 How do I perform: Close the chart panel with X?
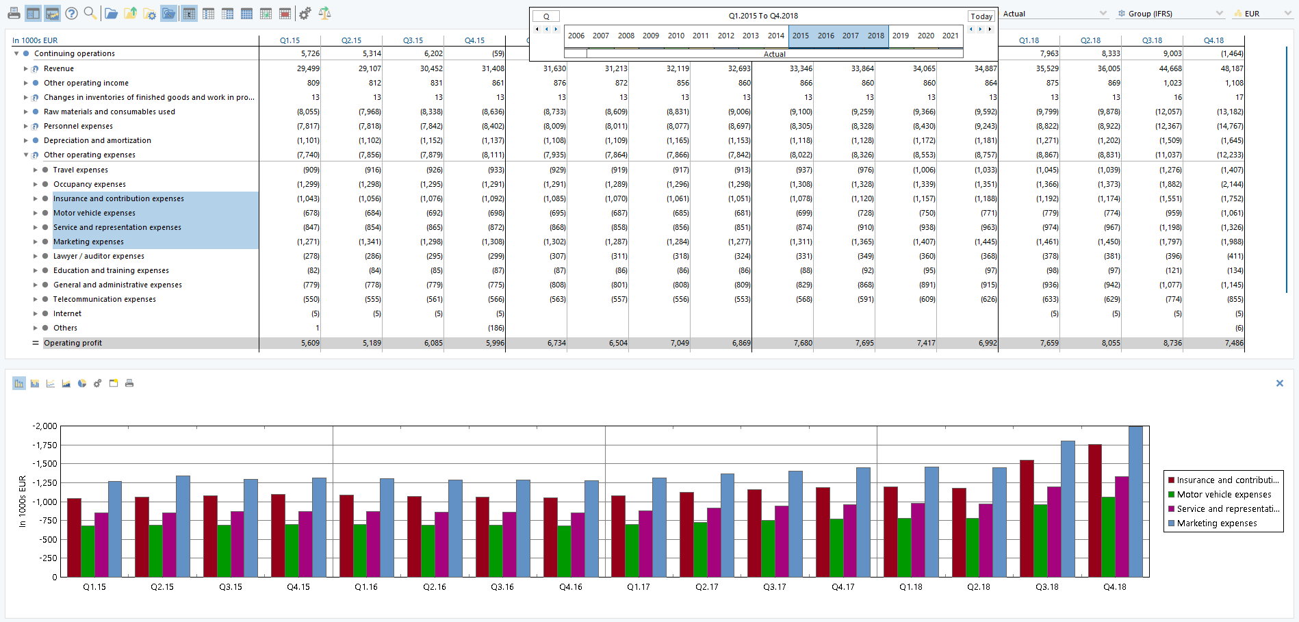tap(1279, 383)
